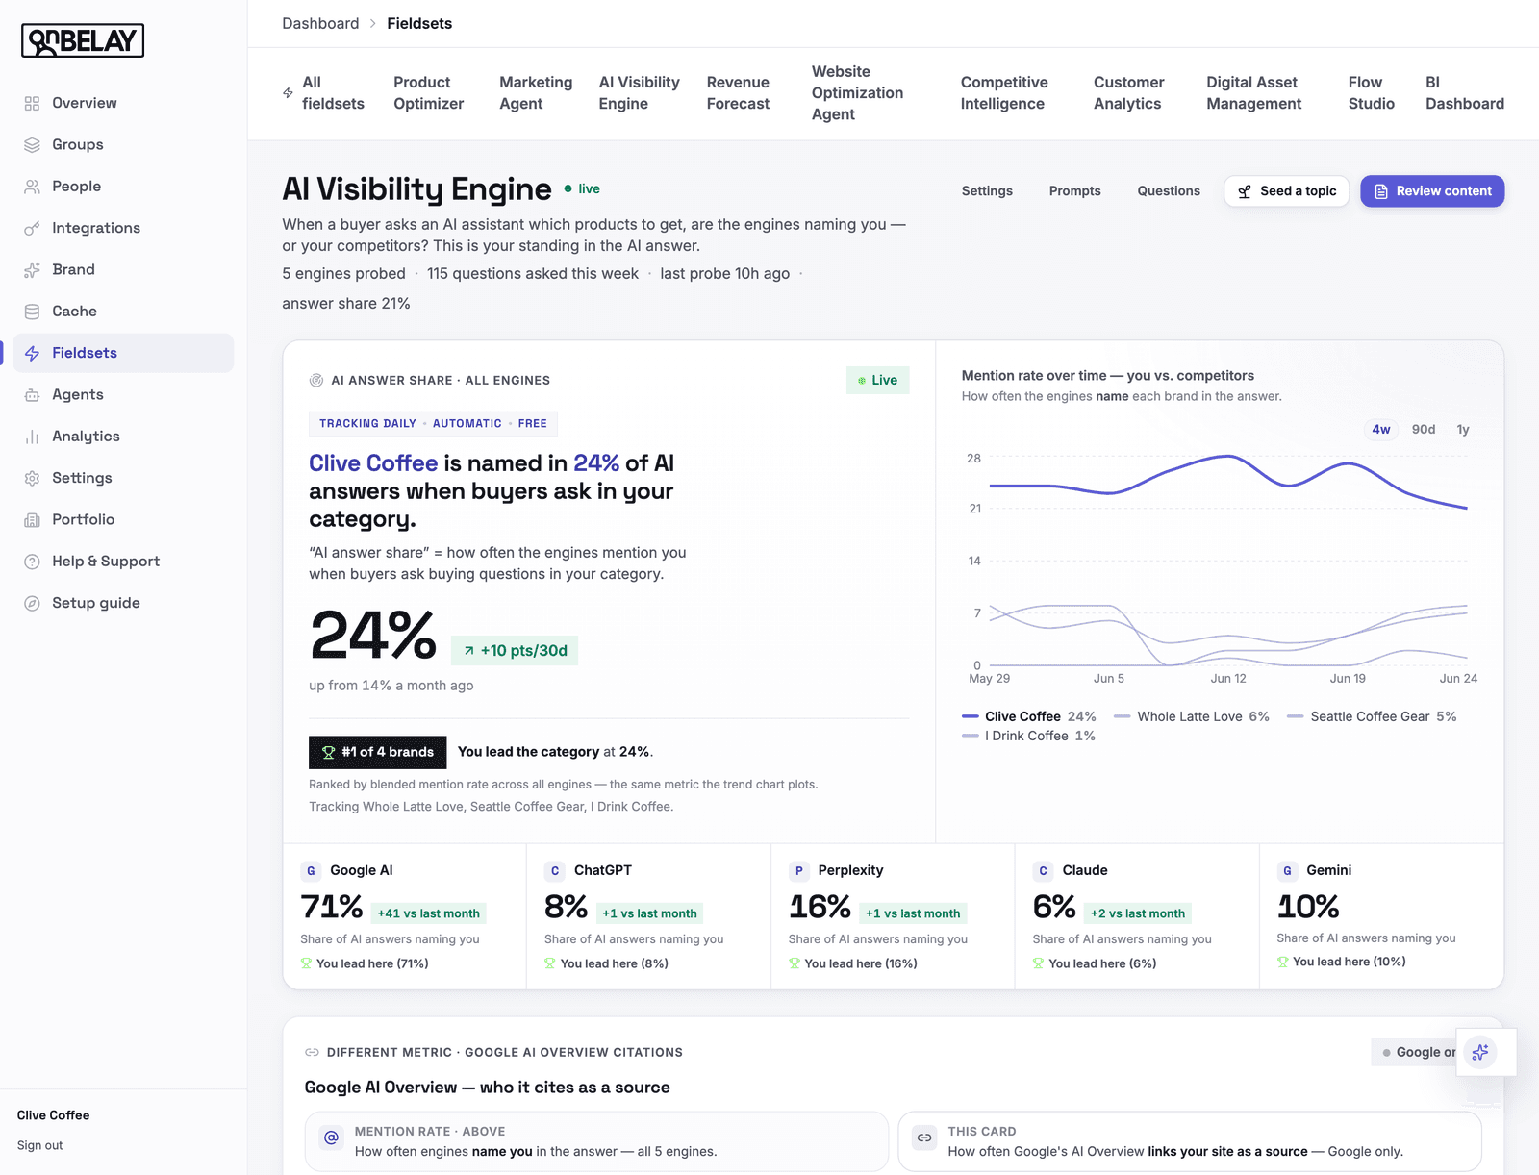1539x1175 pixels.
Task: Click the Fieldsets lightning icon in sidebar
Action: pos(32,353)
